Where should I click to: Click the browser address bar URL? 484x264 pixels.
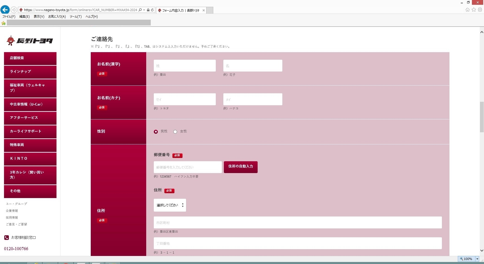coord(81,10)
